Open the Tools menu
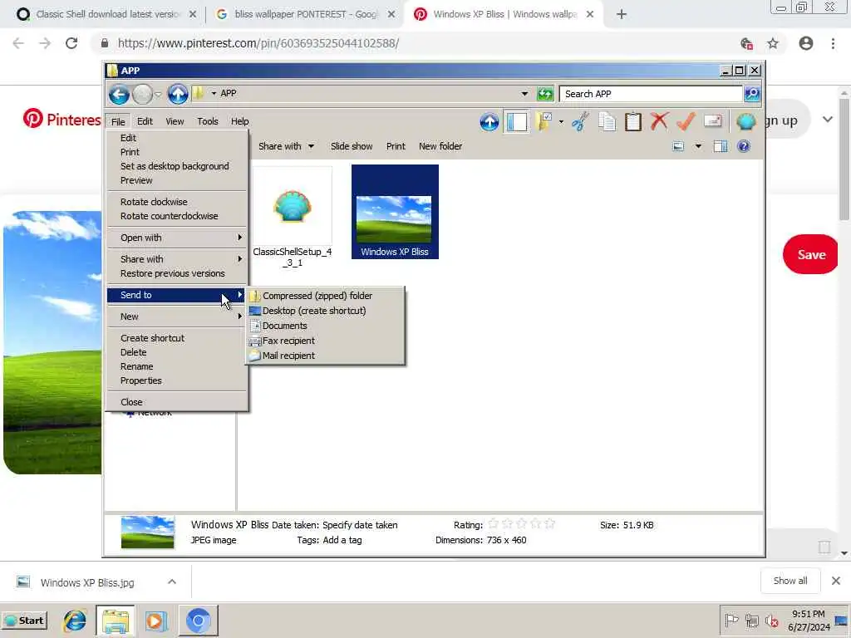The width and height of the screenshot is (851, 638). pyautogui.click(x=207, y=121)
